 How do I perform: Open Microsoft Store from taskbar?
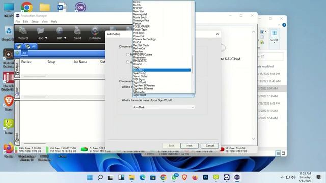coord(153,177)
